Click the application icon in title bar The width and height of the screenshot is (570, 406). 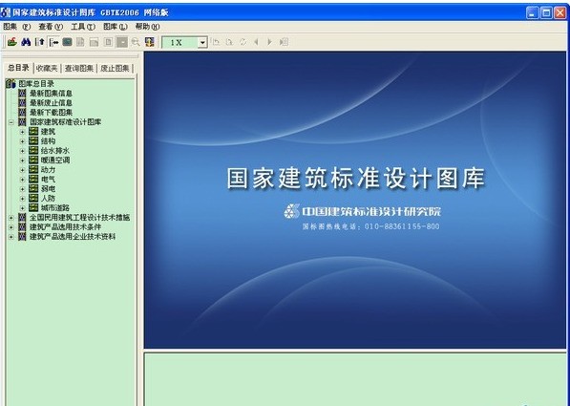(6, 12)
